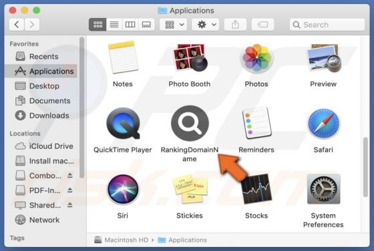Click the "Photo Booth" label text

190,84
